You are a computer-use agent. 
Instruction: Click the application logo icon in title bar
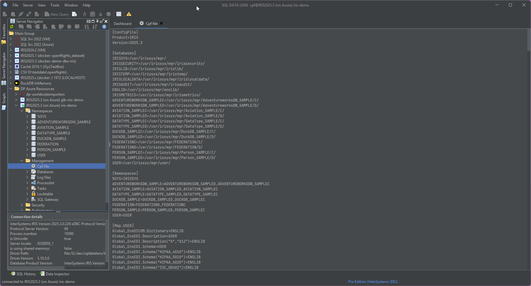5,5
